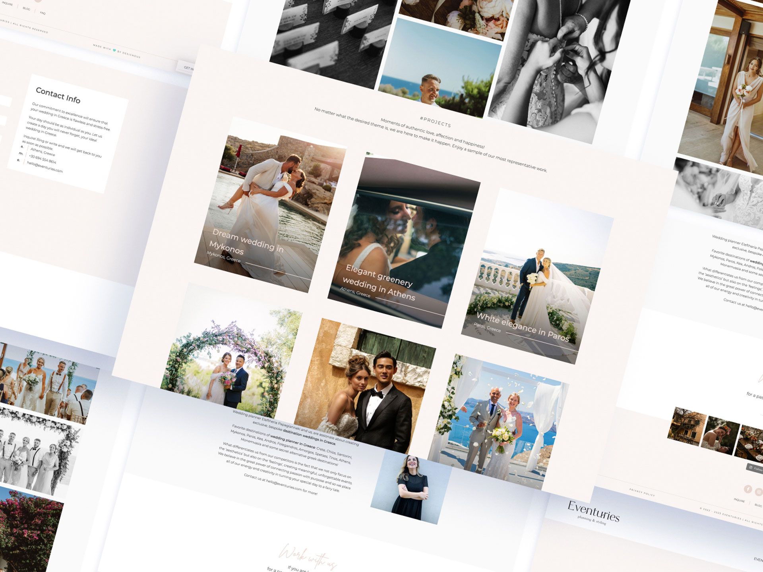763x572 pixels.
Task: Click the hello@eventuries.com email in Contact Info
Action: click(x=45, y=166)
